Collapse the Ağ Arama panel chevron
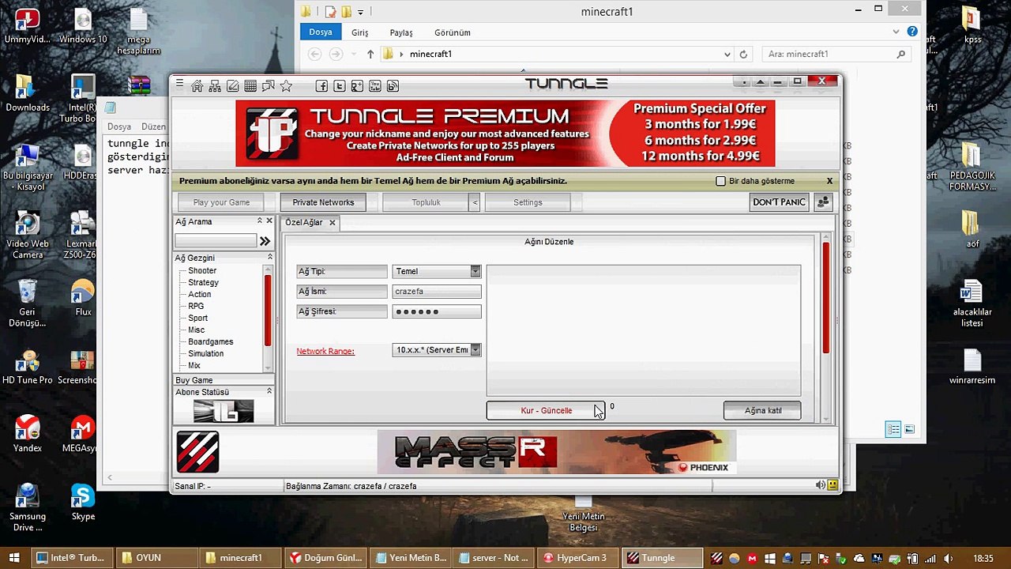 259,221
